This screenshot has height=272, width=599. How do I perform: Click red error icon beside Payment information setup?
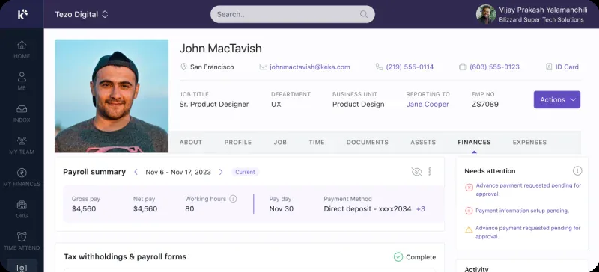(469, 211)
